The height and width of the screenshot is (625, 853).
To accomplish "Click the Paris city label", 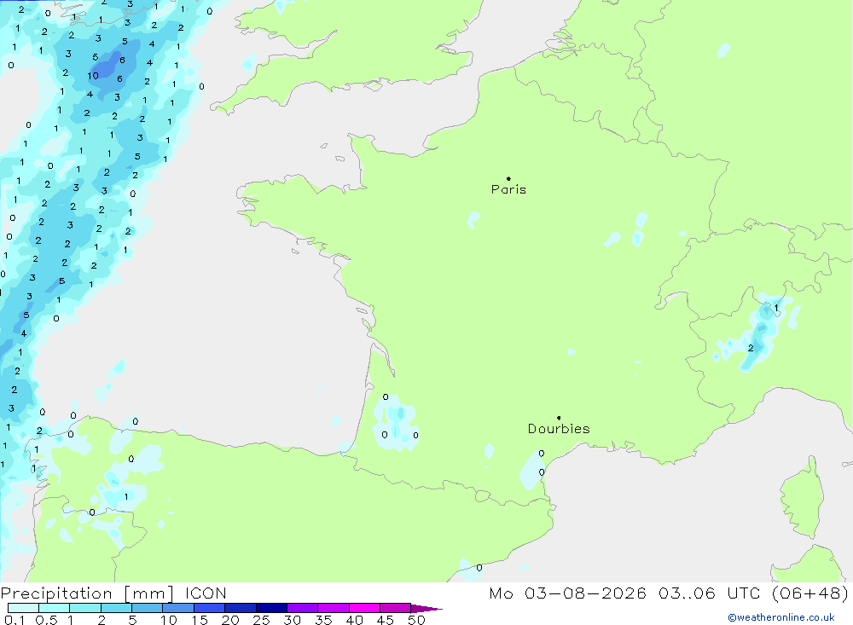I will point(508,189).
